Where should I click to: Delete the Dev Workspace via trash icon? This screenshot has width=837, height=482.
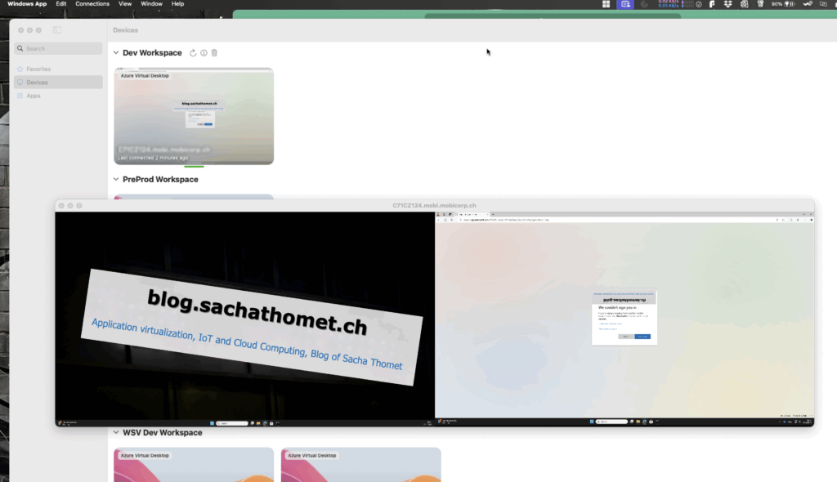tap(214, 53)
